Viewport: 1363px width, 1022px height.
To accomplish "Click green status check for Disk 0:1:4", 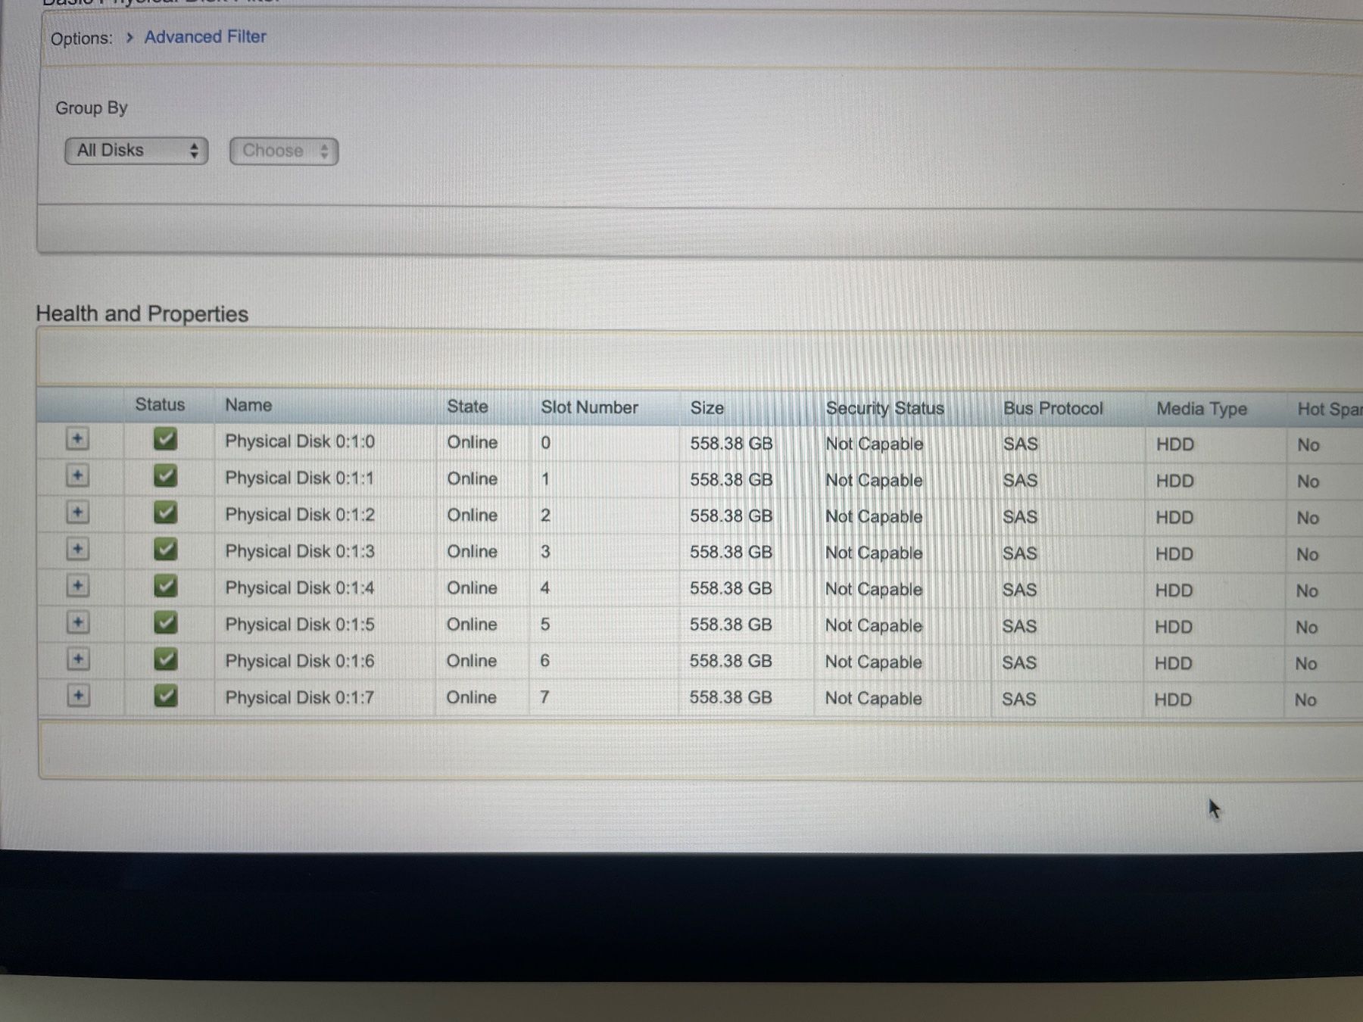I will point(165,585).
